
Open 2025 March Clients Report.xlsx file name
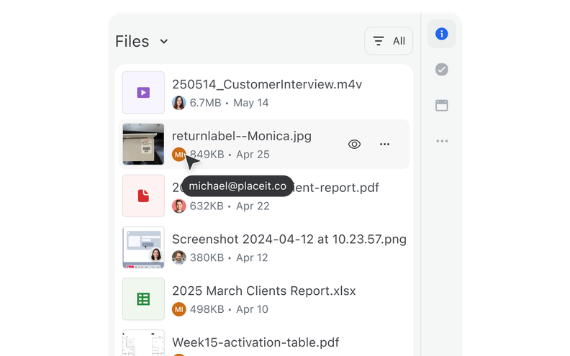(264, 291)
